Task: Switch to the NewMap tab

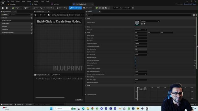Action: [x=12, y=4]
